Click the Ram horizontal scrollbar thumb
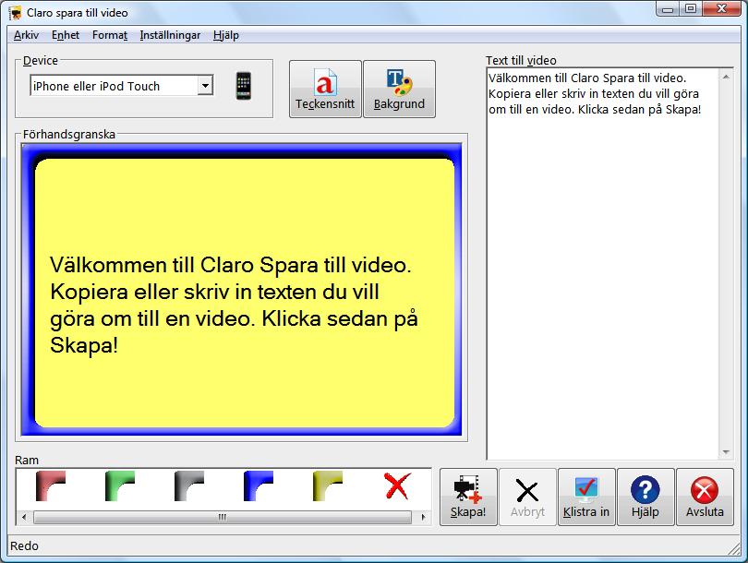Image resolution: width=748 pixels, height=563 pixels. [x=223, y=517]
